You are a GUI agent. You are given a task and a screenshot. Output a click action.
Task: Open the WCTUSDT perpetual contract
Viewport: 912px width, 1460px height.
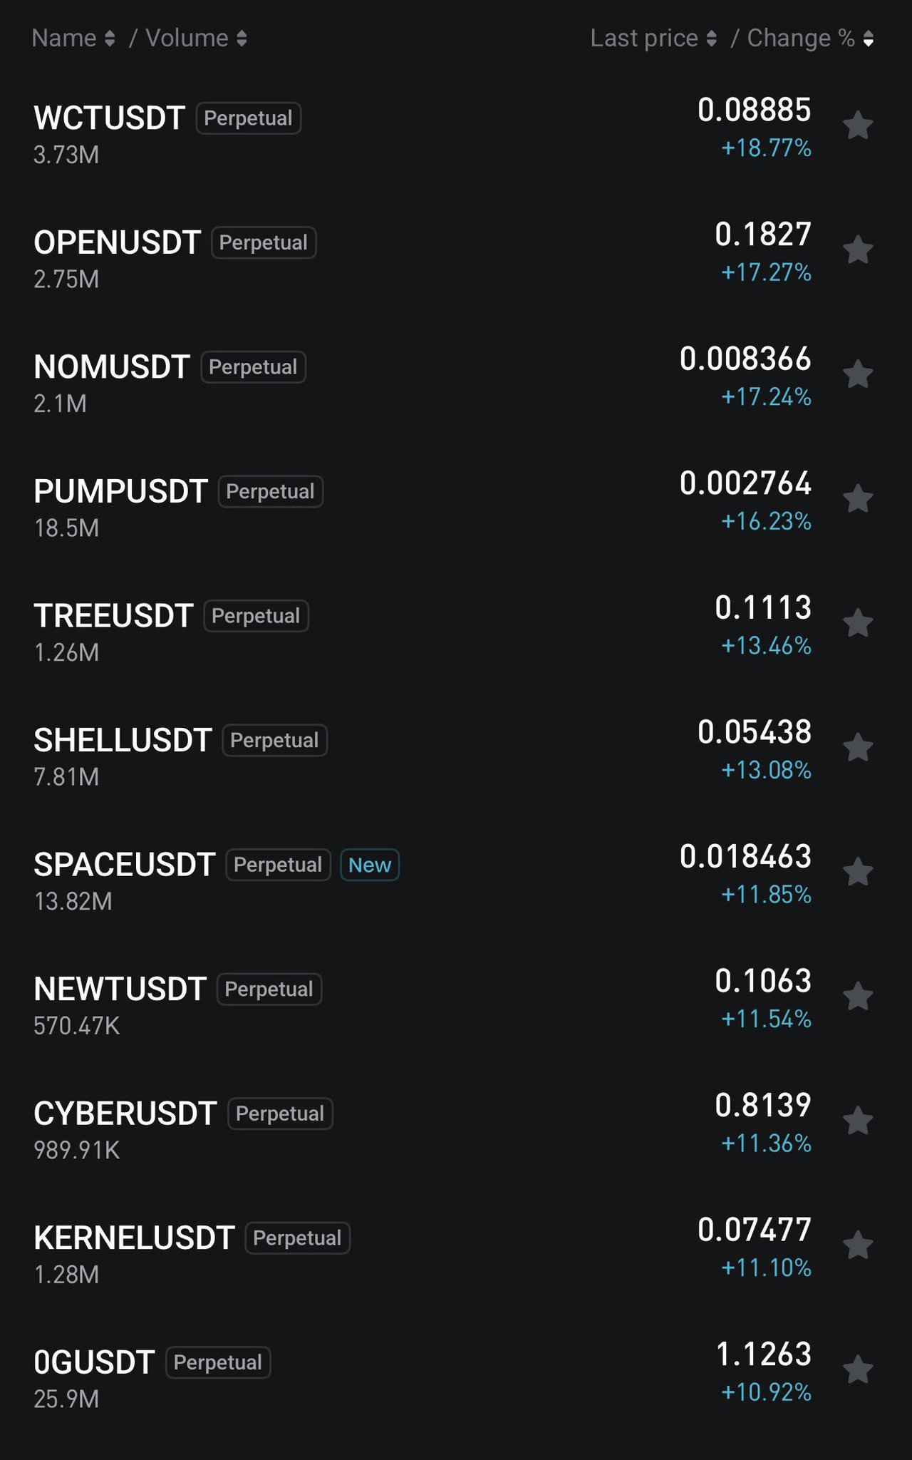tap(110, 118)
